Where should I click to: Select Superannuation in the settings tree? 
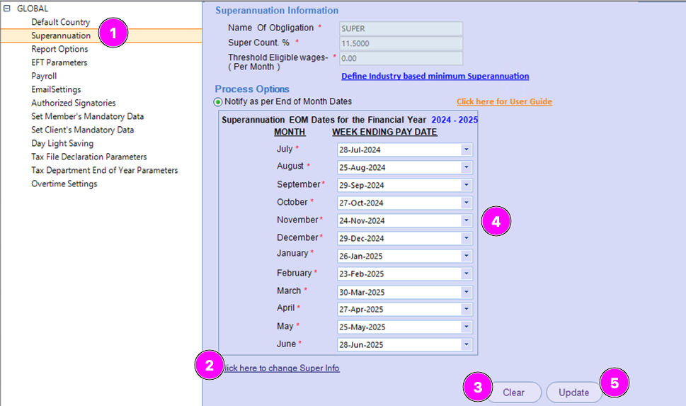[x=61, y=35]
